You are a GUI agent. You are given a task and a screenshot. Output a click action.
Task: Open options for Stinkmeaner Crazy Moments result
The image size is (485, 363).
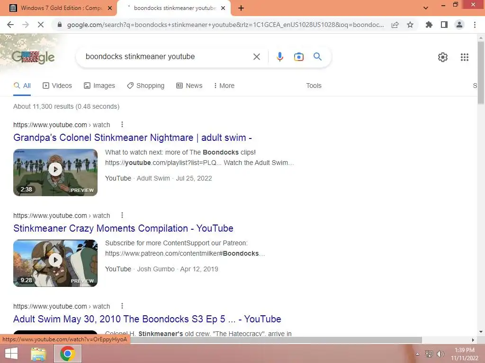[122, 215]
